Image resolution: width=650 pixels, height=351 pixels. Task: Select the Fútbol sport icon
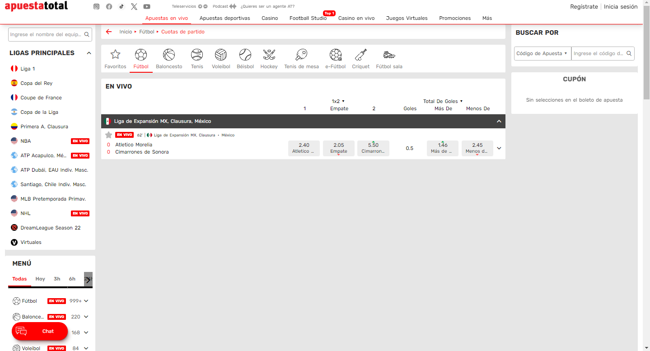point(141,55)
